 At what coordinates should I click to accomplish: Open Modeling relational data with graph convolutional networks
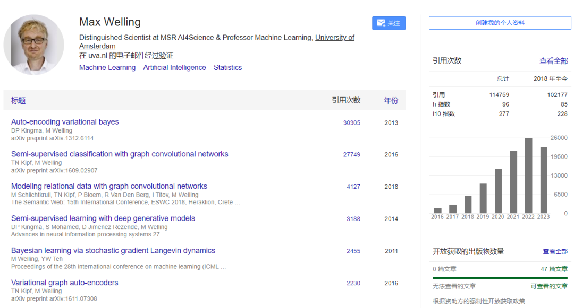tap(109, 187)
